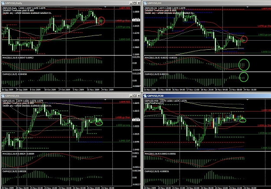The height and width of the screenshot is (189, 271).
Task: Click the GBPUSD,M30 OHLC header text in chart
Action: (x=166, y=101)
